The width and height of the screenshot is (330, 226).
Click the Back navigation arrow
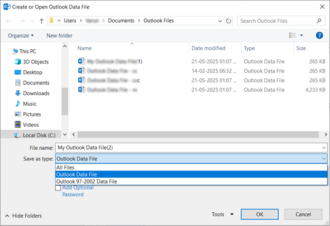8,21
